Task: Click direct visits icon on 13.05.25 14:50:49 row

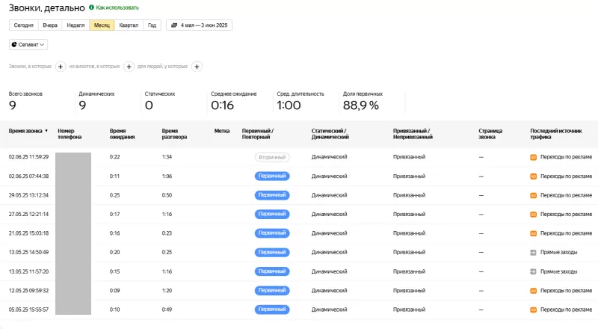Action: click(x=533, y=252)
